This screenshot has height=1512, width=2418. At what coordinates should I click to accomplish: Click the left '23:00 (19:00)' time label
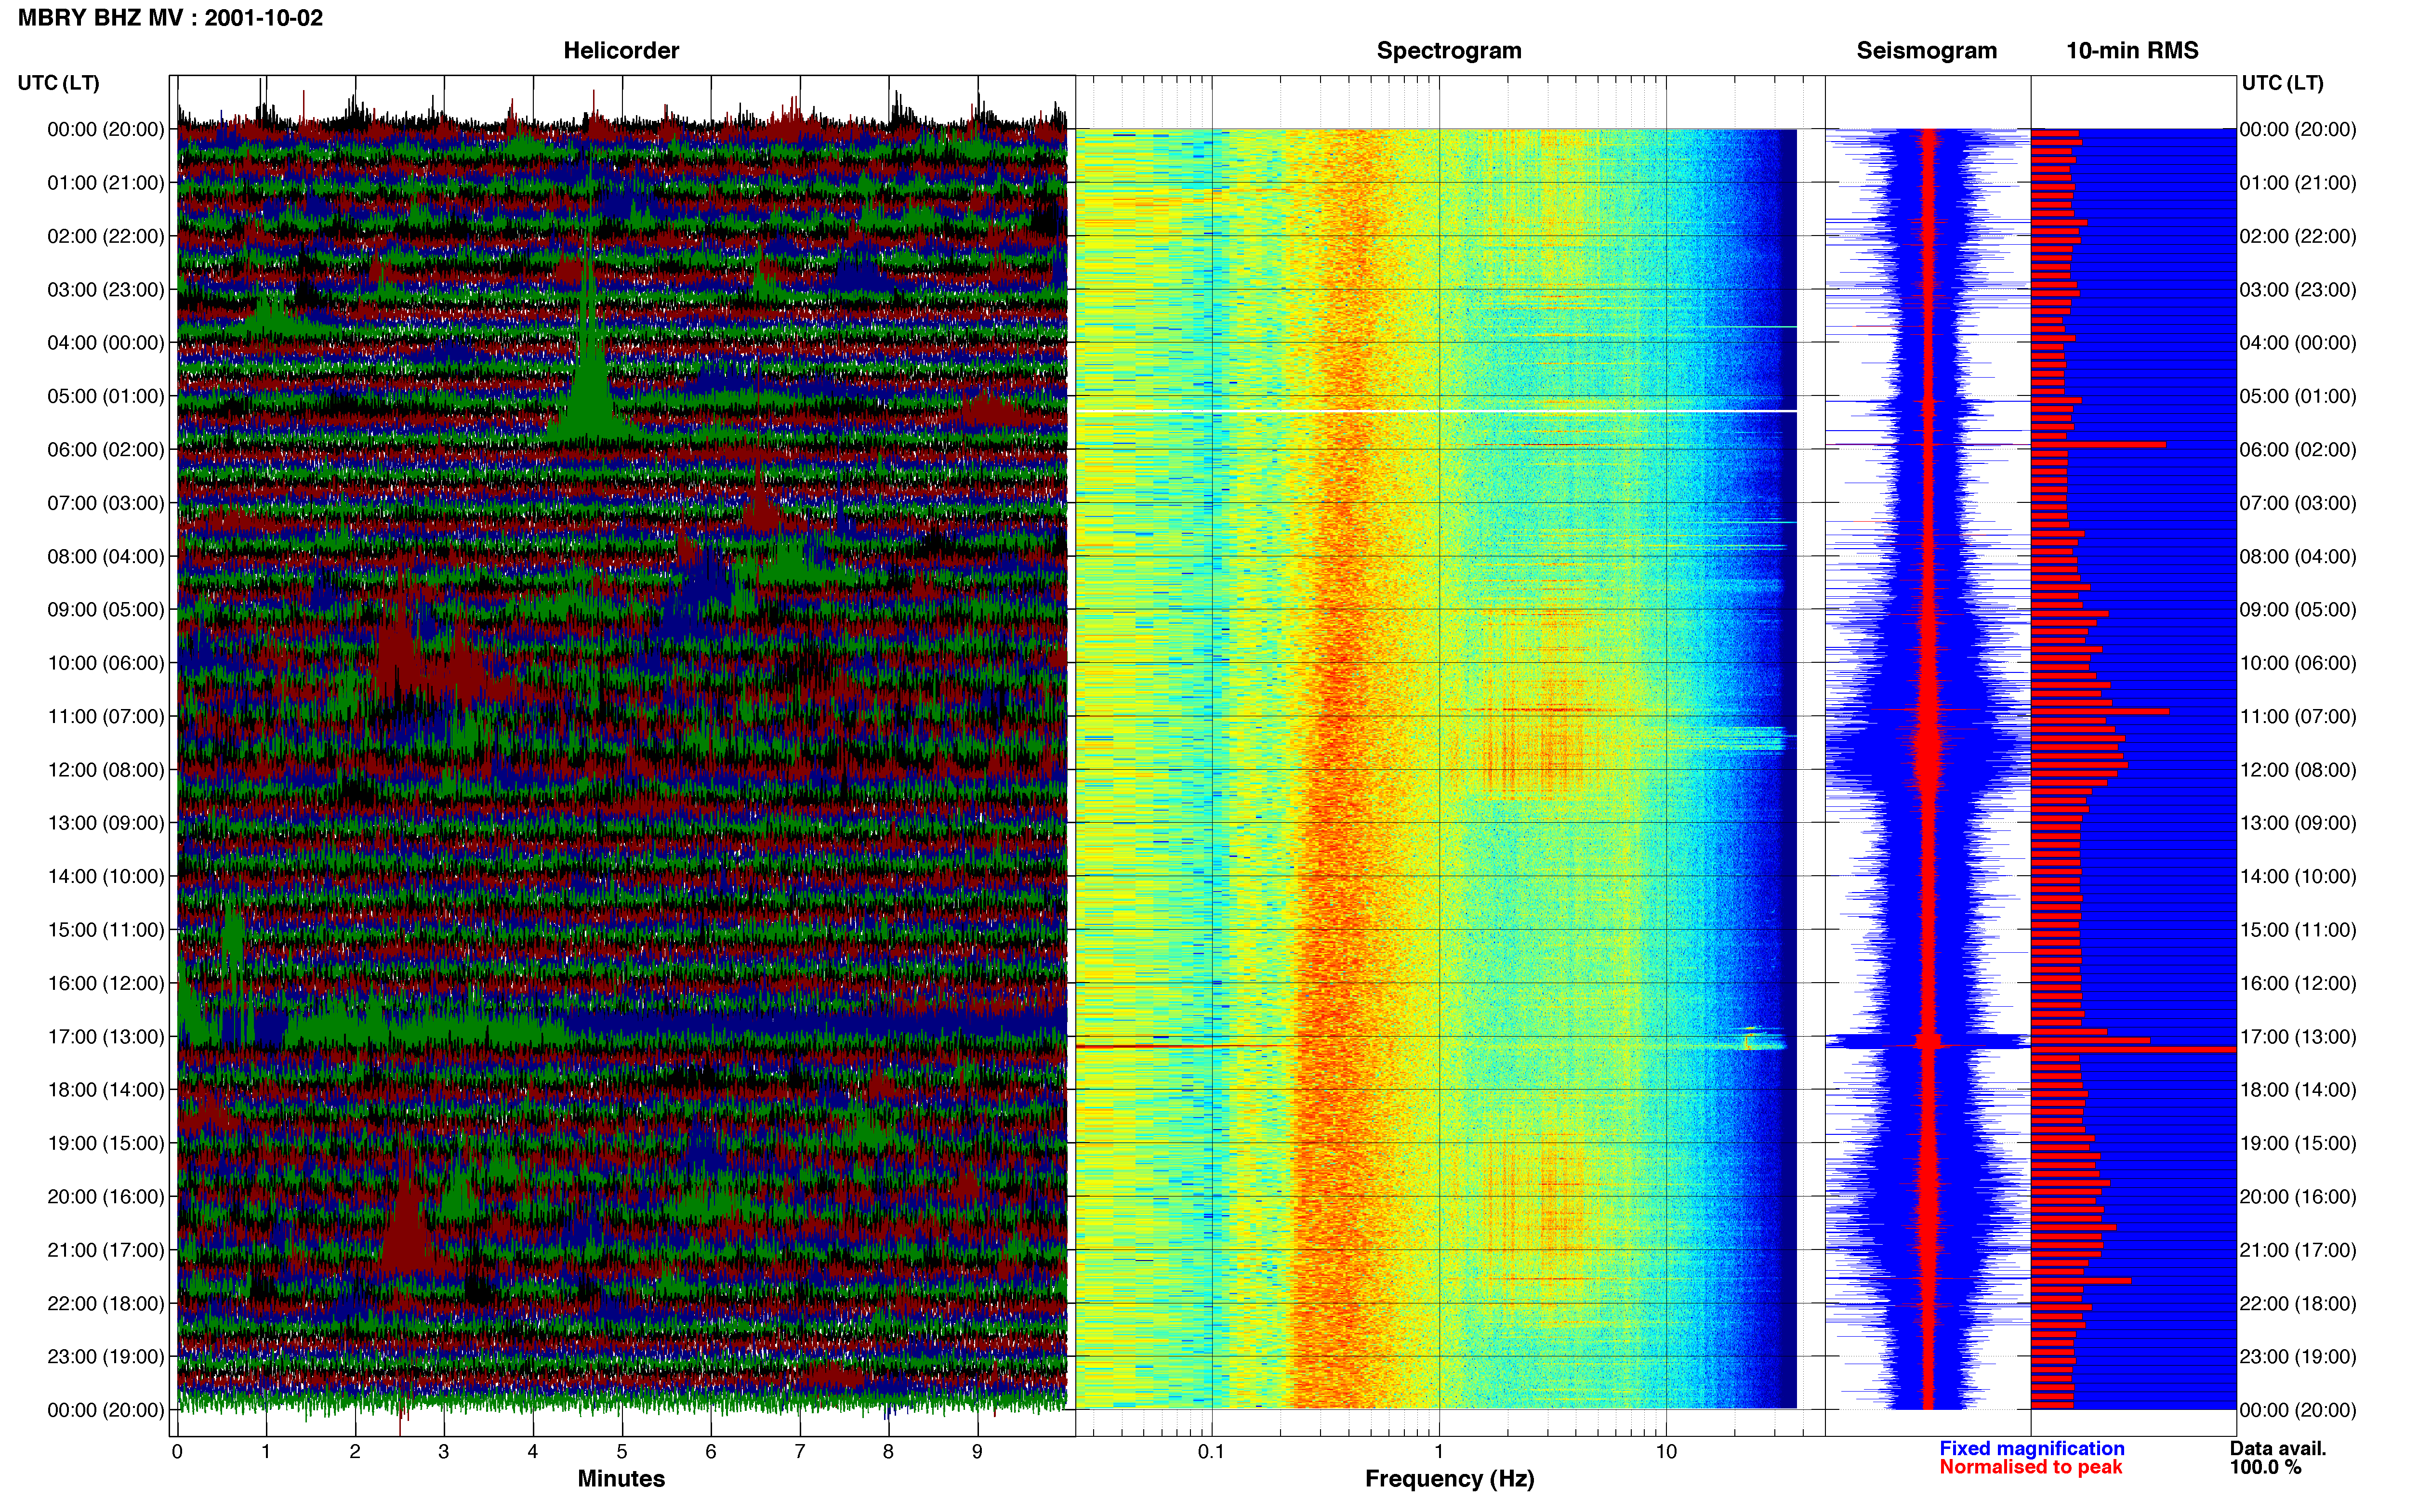106,1356
